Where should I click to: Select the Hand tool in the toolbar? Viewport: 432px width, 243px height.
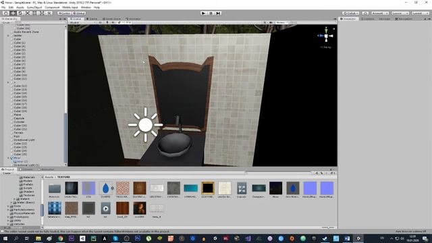point(6,13)
